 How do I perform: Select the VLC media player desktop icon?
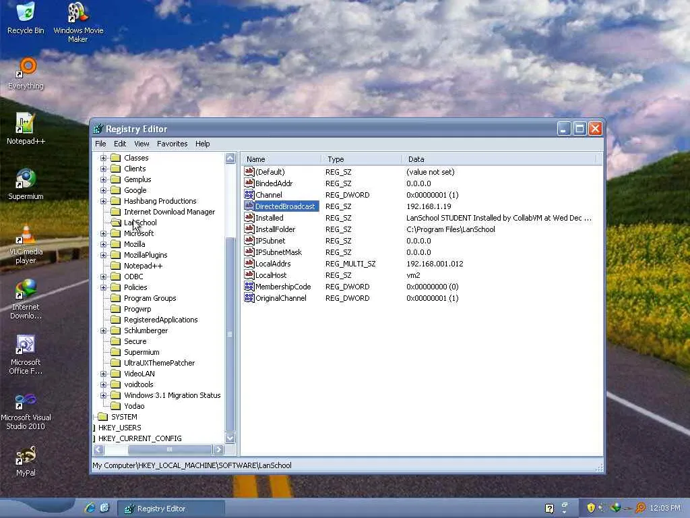[26, 243]
